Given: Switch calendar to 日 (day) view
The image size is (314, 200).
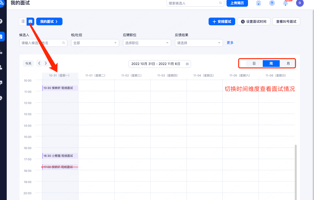Looking at the screenshot, I should click(x=254, y=63).
